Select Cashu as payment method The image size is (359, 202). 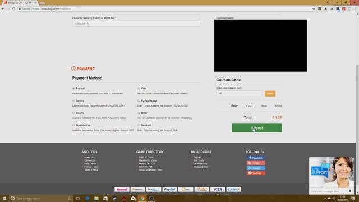[x=73, y=113]
